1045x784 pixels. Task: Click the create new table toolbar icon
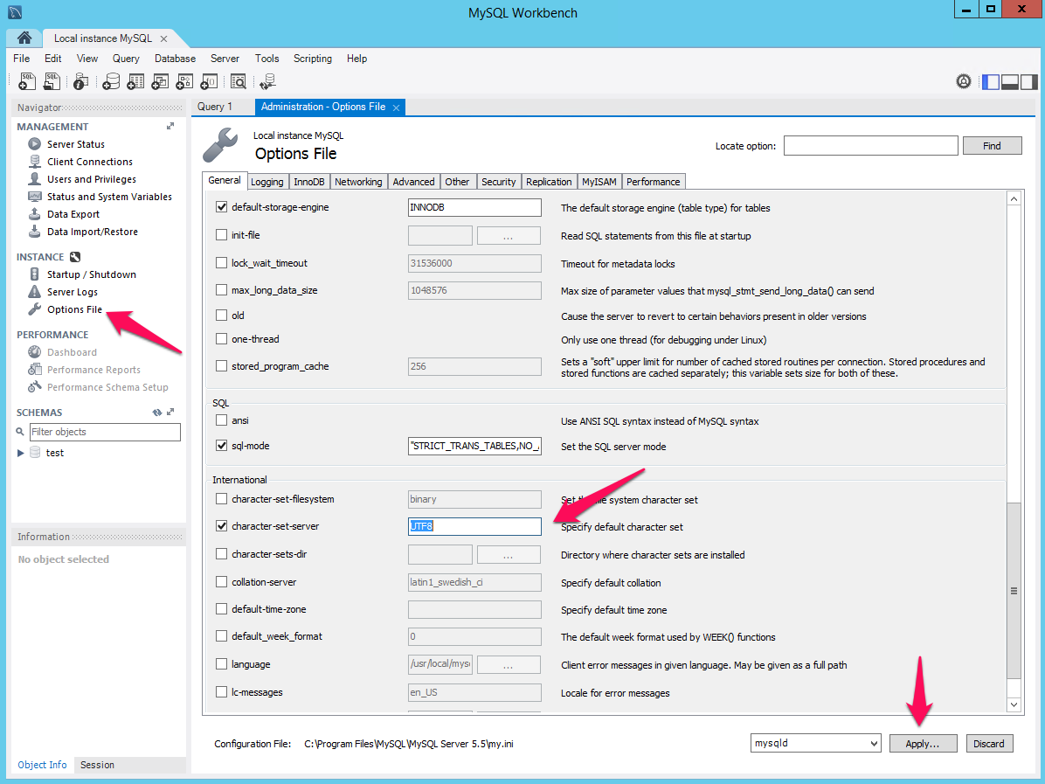point(135,81)
